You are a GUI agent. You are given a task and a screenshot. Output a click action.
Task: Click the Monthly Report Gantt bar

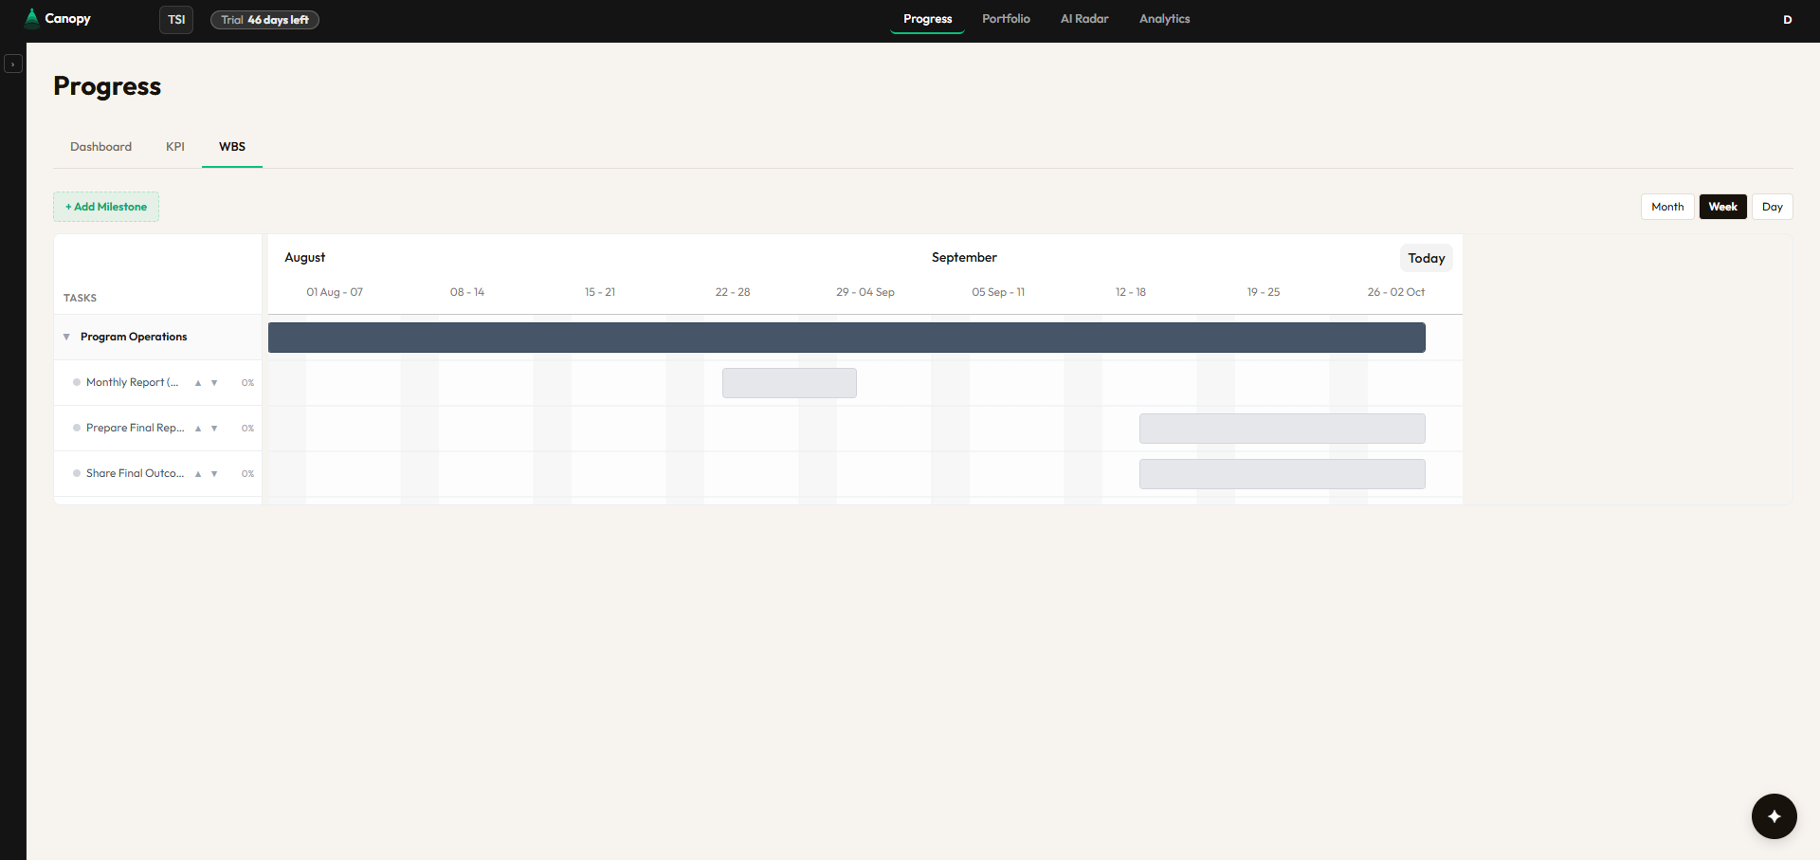pos(790,383)
